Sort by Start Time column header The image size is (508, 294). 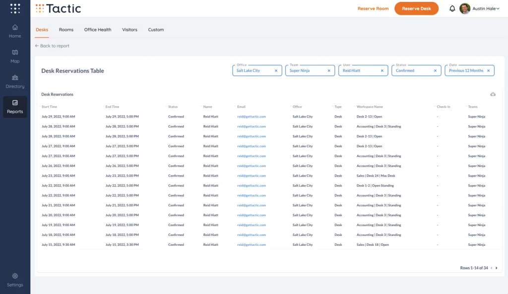click(49, 107)
